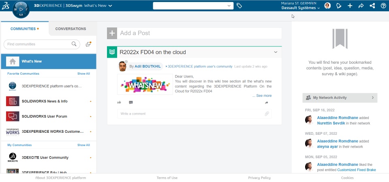Show All favorite communities

coord(83,73)
